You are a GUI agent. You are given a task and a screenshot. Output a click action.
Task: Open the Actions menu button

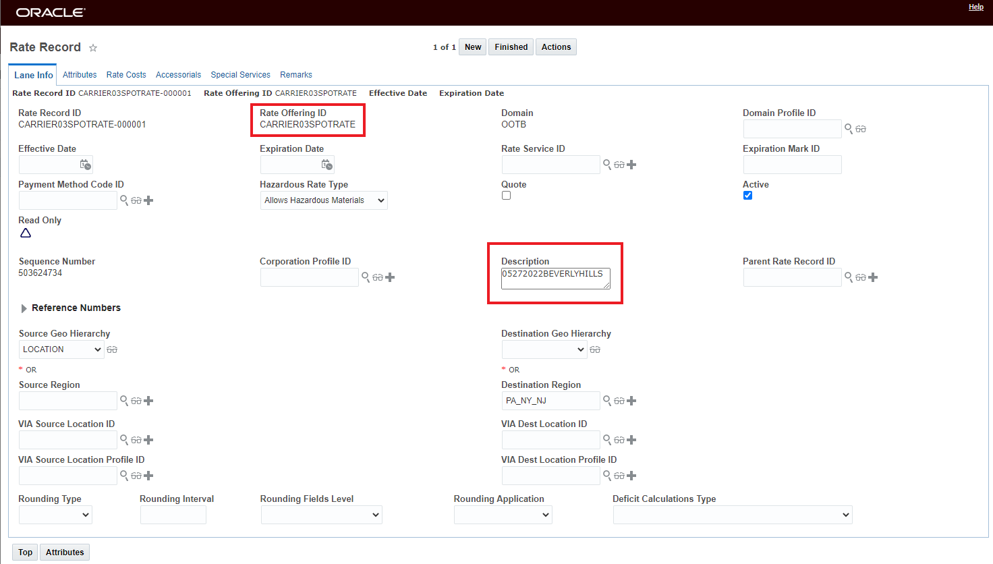(556, 47)
